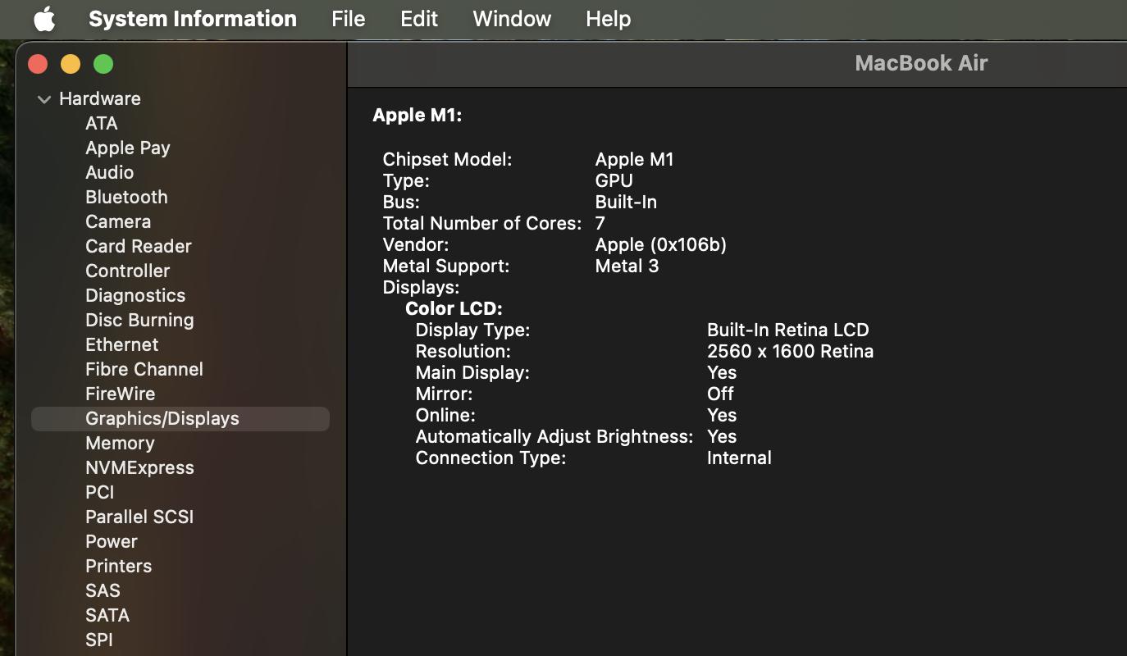1127x656 pixels.
Task: Select ATA in the sidebar
Action: coord(102,123)
